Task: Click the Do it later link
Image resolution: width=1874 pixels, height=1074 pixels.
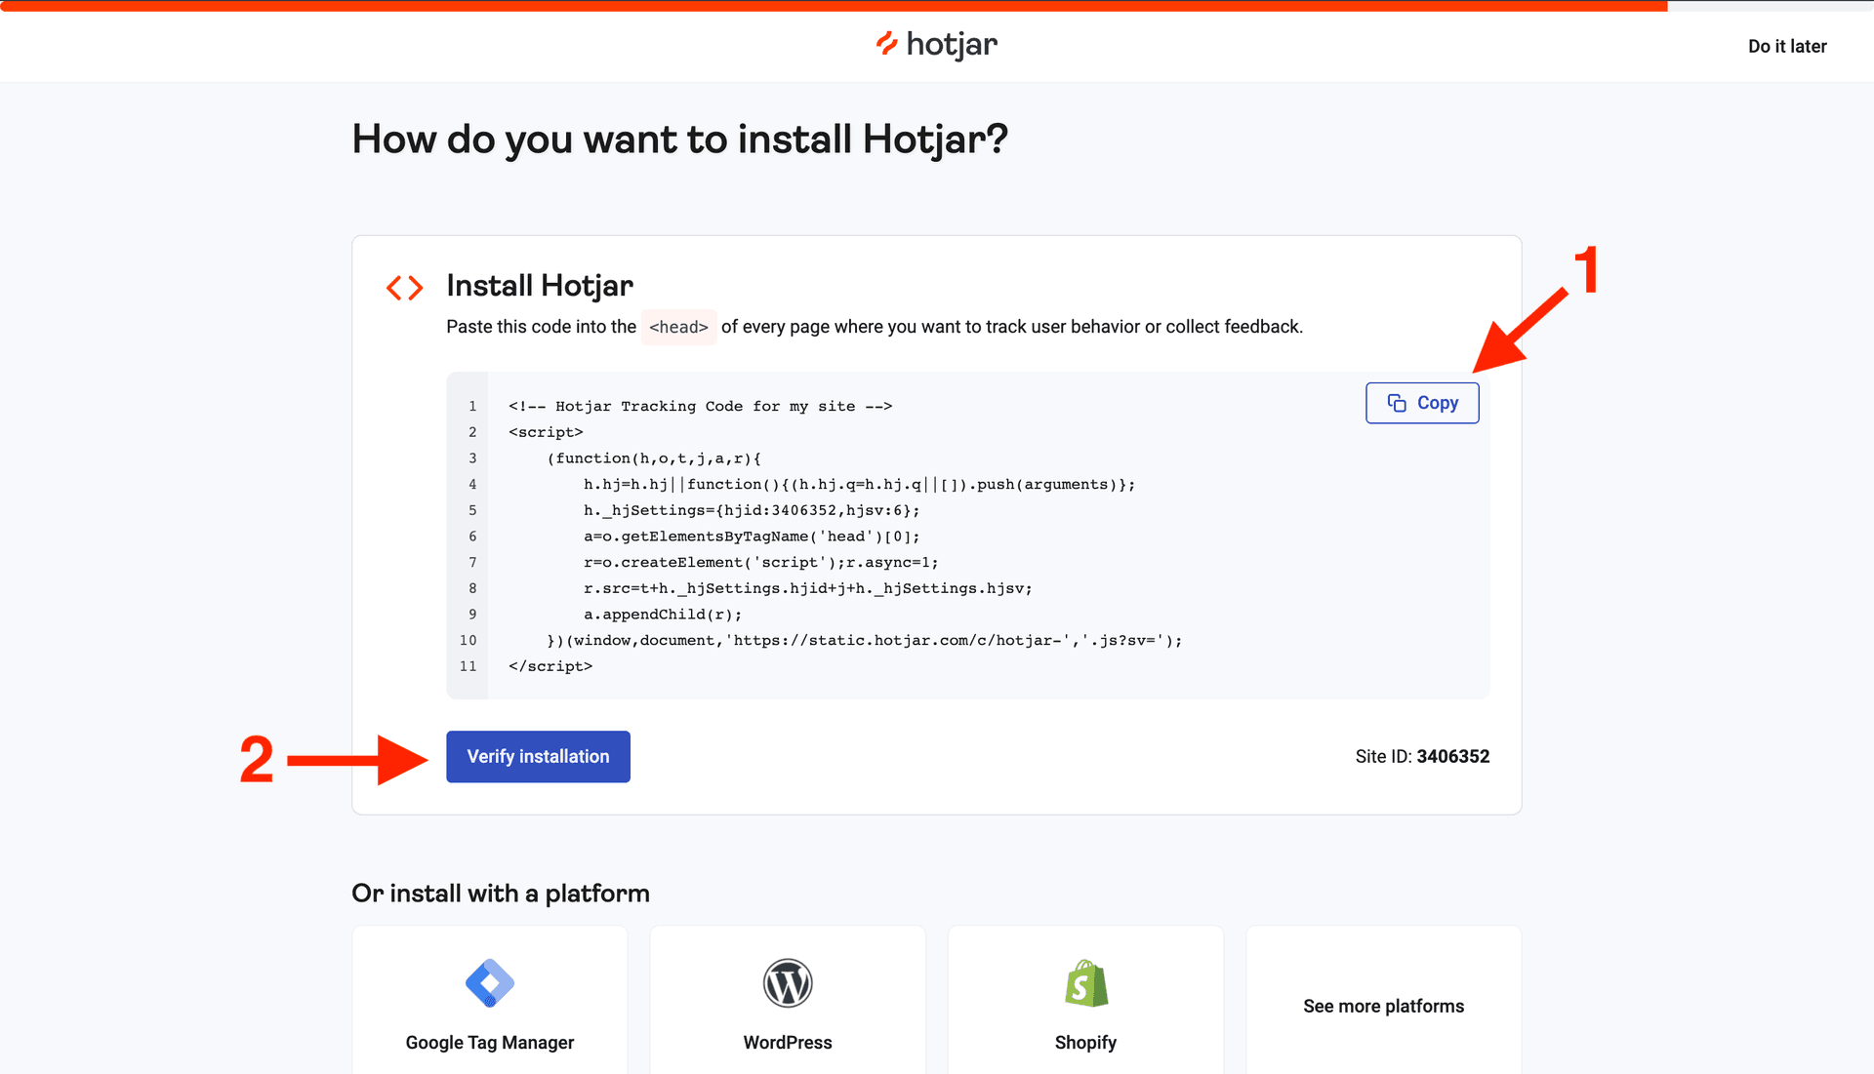Action: [1787, 46]
